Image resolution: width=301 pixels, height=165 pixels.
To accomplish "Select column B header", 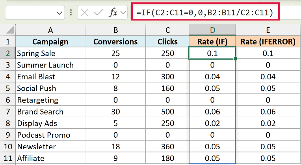I will point(115,30).
